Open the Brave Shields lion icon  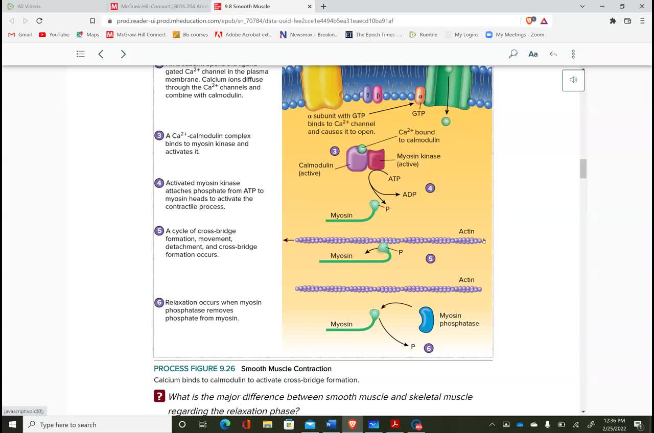click(x=530, y=21)
